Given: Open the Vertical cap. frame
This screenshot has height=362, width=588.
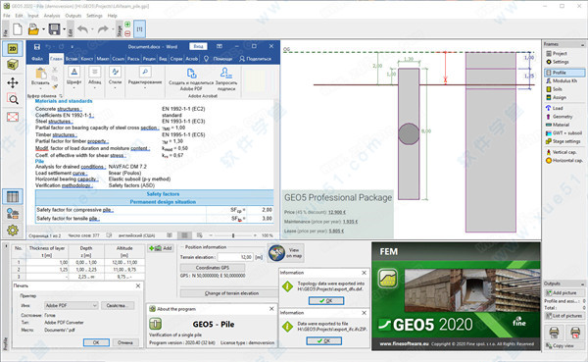Looking at the screenshot, I should point(561,152).
